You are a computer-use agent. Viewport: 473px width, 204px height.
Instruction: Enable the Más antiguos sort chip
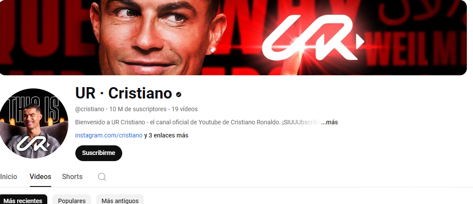[x=120, y=200]
